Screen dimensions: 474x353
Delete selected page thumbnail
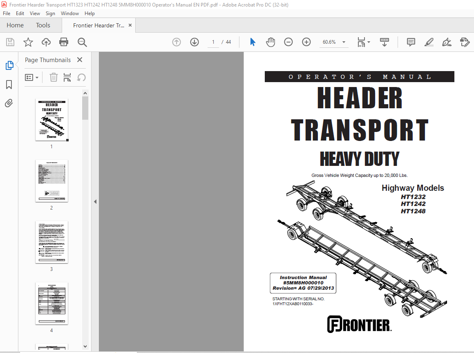[x=54, y=77]
